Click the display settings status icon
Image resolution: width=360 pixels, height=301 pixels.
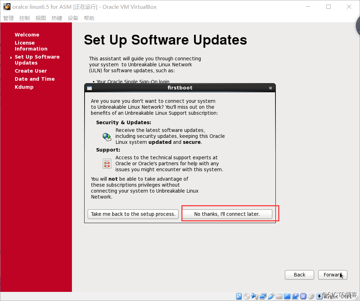[x=287, y=296]
